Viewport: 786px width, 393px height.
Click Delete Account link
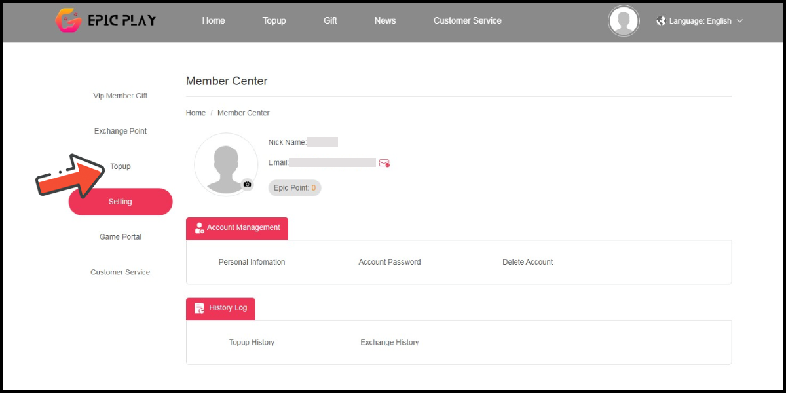click(x=527, y=262)
